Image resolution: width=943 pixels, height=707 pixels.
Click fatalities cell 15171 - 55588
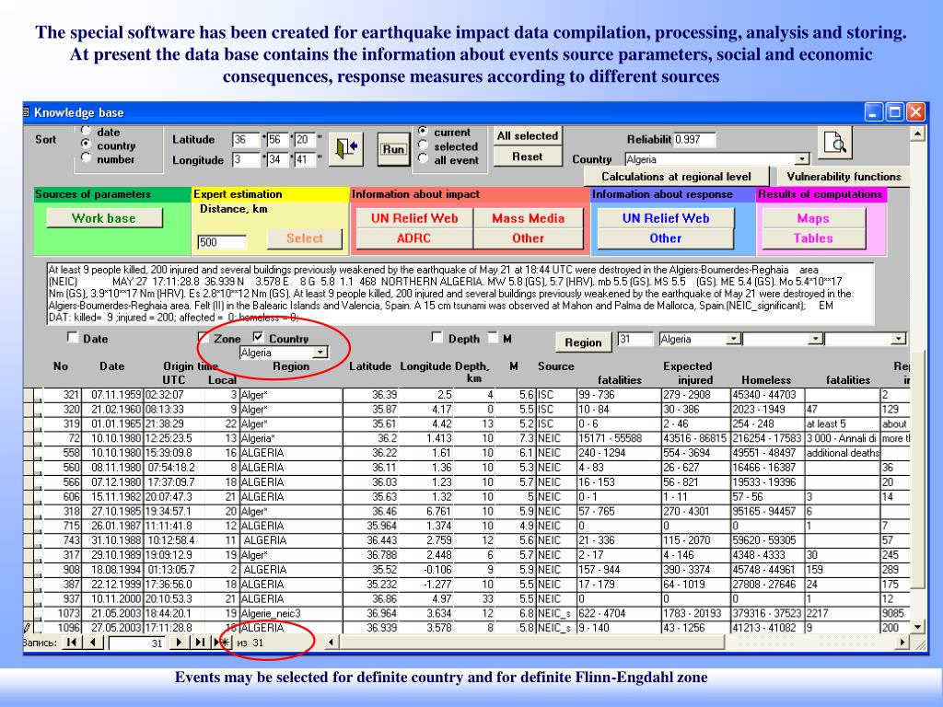pyautogui.click(x=619, y=438)
